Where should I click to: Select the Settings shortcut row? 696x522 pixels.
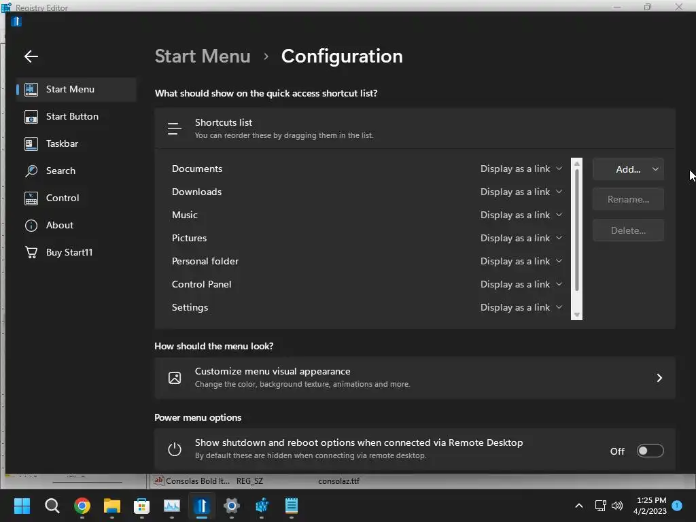(366, 307)
